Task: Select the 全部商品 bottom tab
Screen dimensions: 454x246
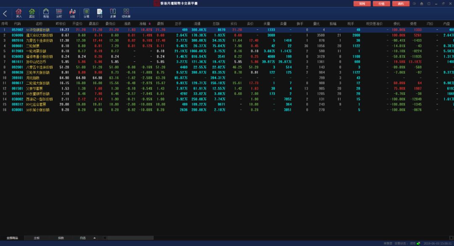Action: click(12, 238)
